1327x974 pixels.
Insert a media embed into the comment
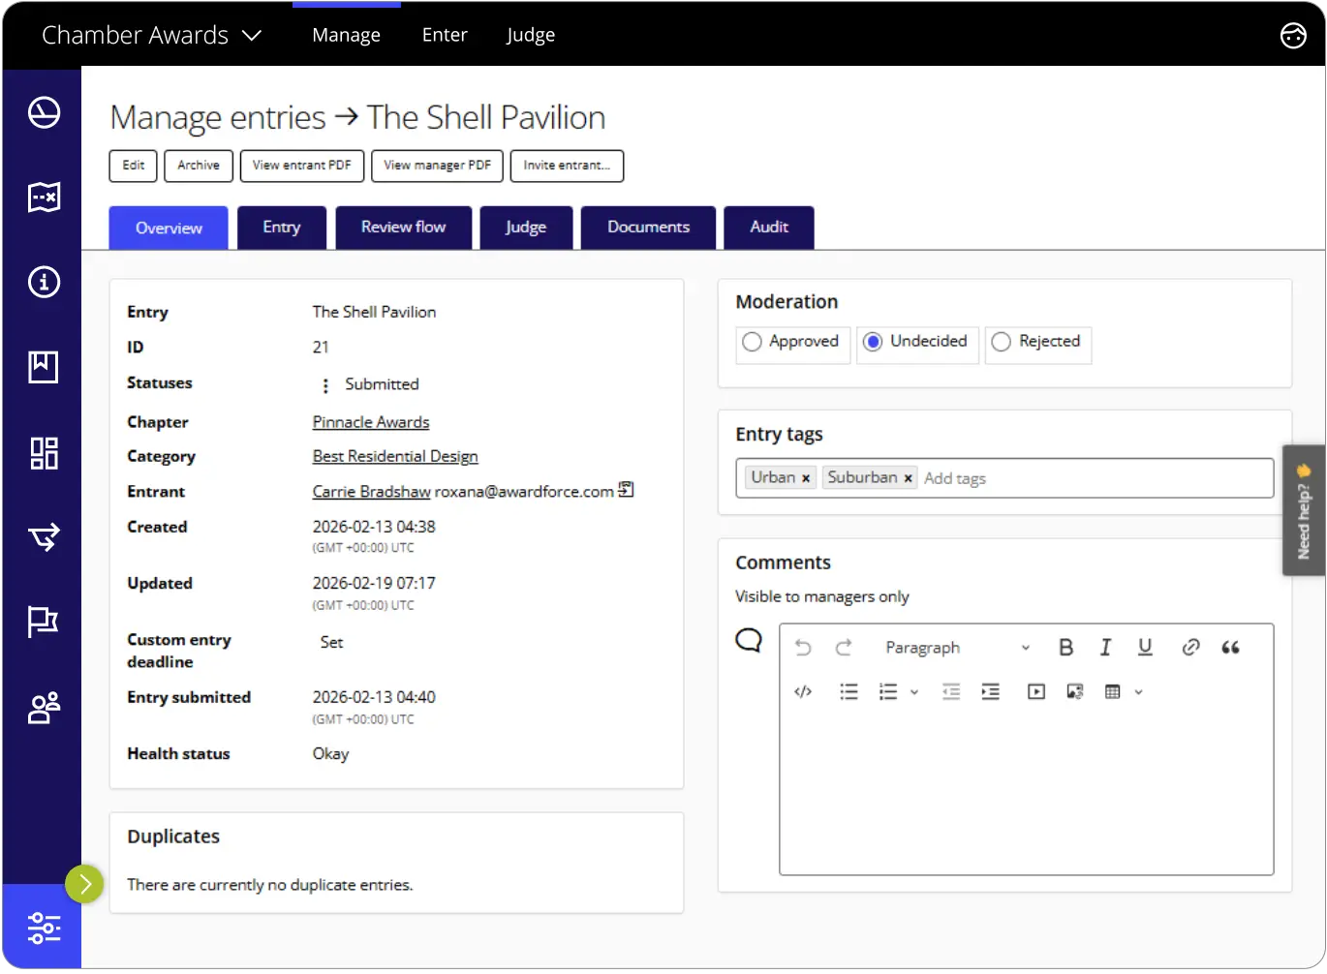1035,691
